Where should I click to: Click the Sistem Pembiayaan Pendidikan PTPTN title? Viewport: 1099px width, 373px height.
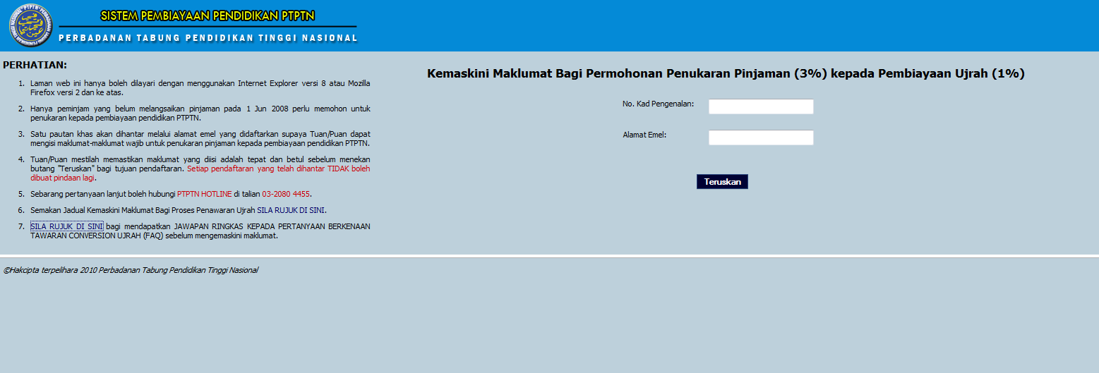tap(208, 16)
